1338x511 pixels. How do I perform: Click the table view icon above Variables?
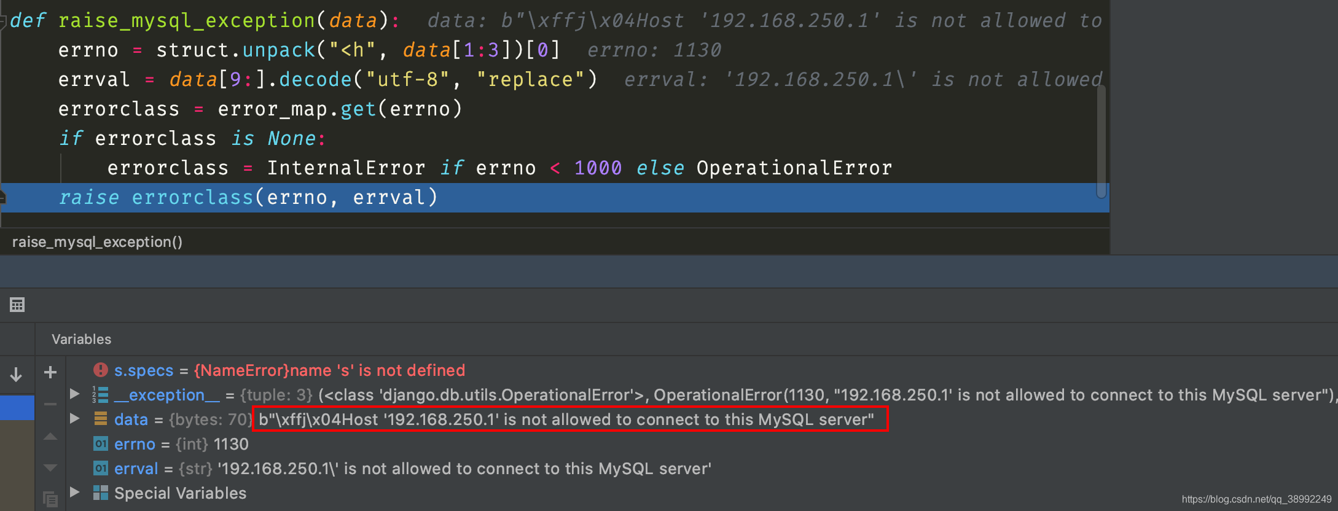click(x=17, y=305)
